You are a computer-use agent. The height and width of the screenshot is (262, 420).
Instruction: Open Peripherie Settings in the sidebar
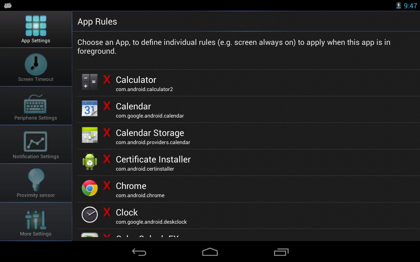(36, 106)
